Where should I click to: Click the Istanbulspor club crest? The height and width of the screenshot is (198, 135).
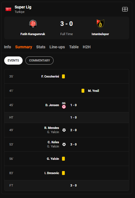[100, 24]
